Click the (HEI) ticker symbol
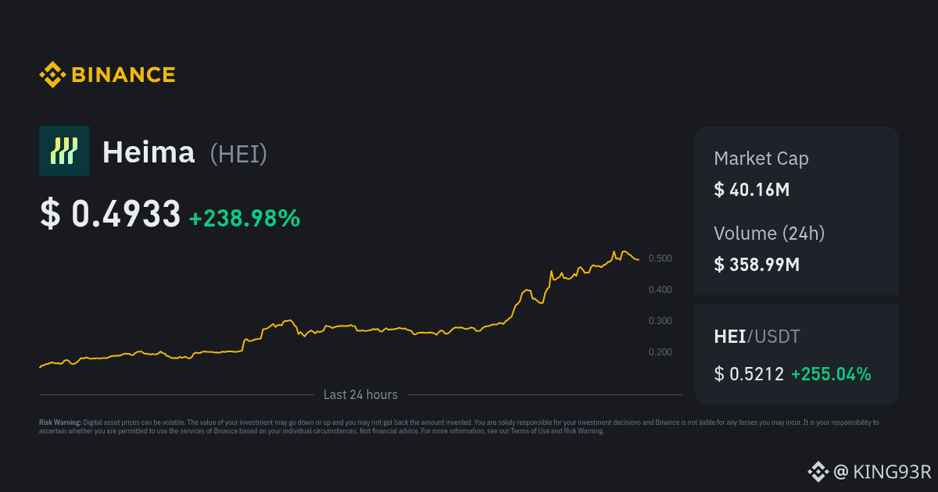 pyautogui.click(x=239, y=154)
